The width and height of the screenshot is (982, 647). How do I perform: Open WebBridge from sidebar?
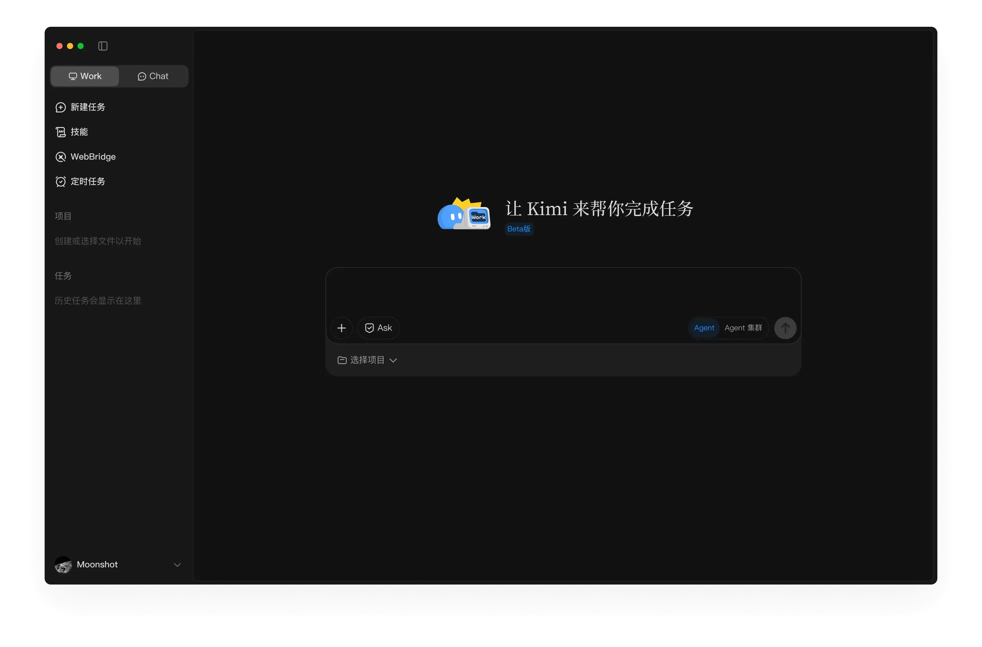(85, 157)
